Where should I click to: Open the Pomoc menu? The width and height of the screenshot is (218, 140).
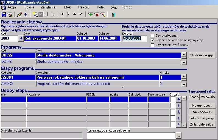[x=127, y=7]
